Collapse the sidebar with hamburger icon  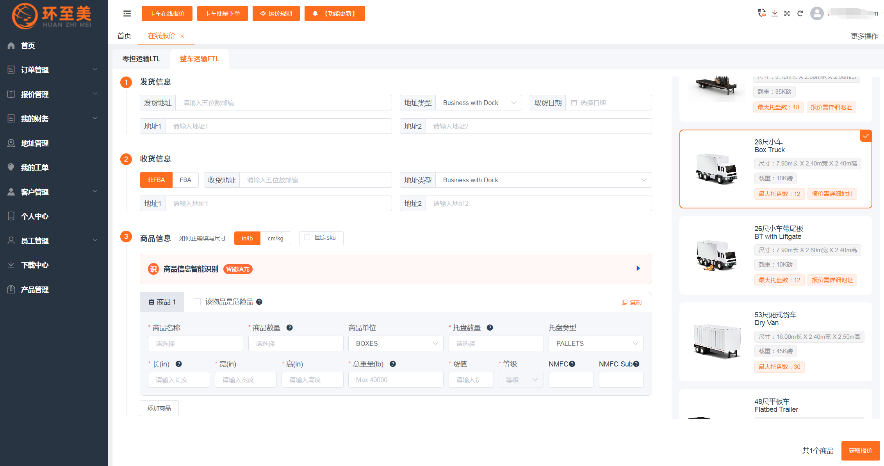127,14
